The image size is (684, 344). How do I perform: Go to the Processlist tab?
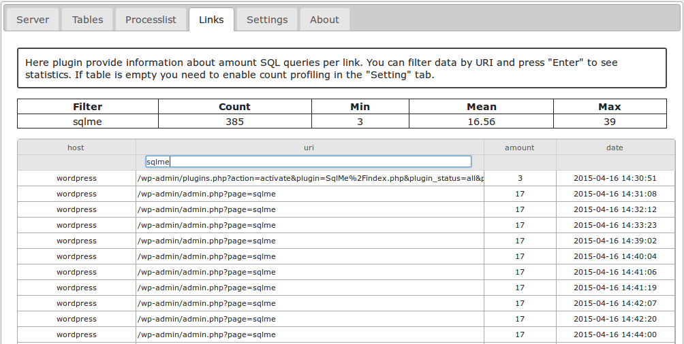coord(151,20)
